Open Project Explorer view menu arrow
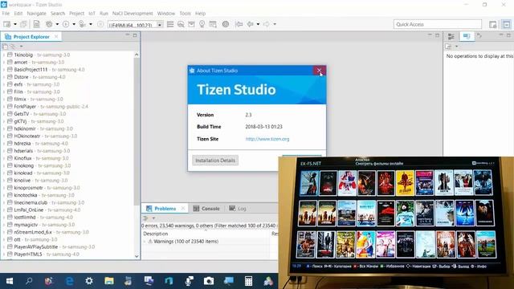514x289 pixels. [x=22, y=47]
